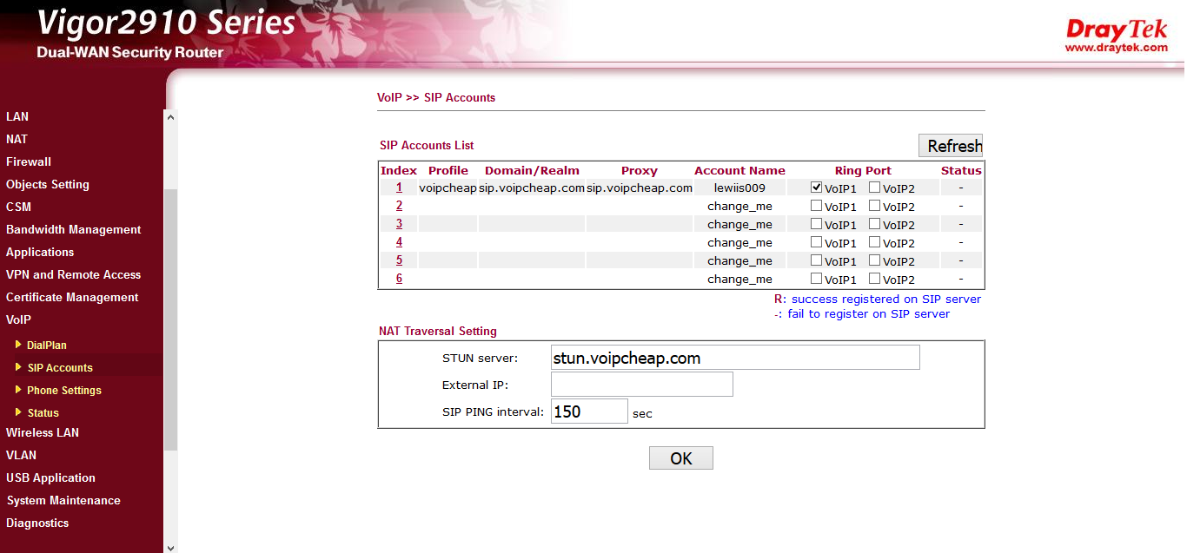Screen dimensions: 1187x553
Task: Expand the DialPlan submenu arrow
Action: [18, 345]
